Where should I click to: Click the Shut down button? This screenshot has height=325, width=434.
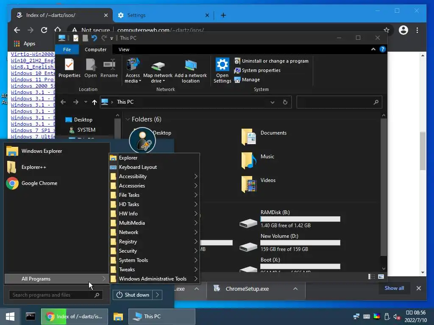point(133,295)
